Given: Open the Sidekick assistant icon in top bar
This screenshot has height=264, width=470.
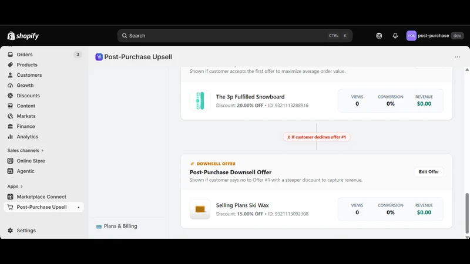Looking at the screenshot, I should tap(379, 36).
